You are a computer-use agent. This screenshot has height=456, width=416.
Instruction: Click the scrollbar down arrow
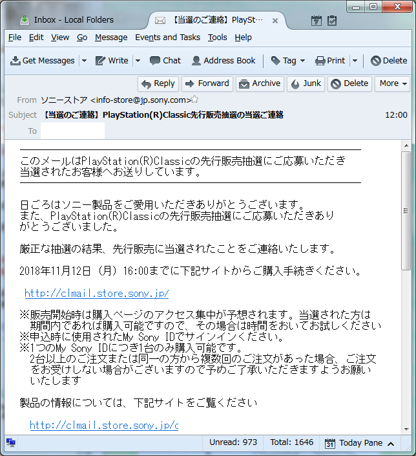pyautogui.click(x=406, y=429)
